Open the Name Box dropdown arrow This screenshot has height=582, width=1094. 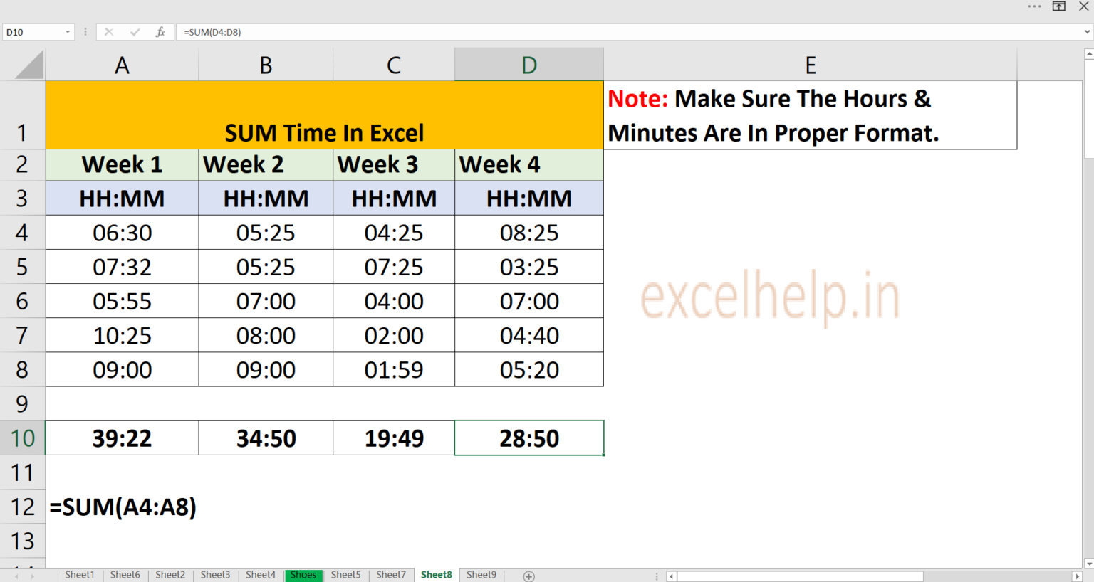(68, 31)
